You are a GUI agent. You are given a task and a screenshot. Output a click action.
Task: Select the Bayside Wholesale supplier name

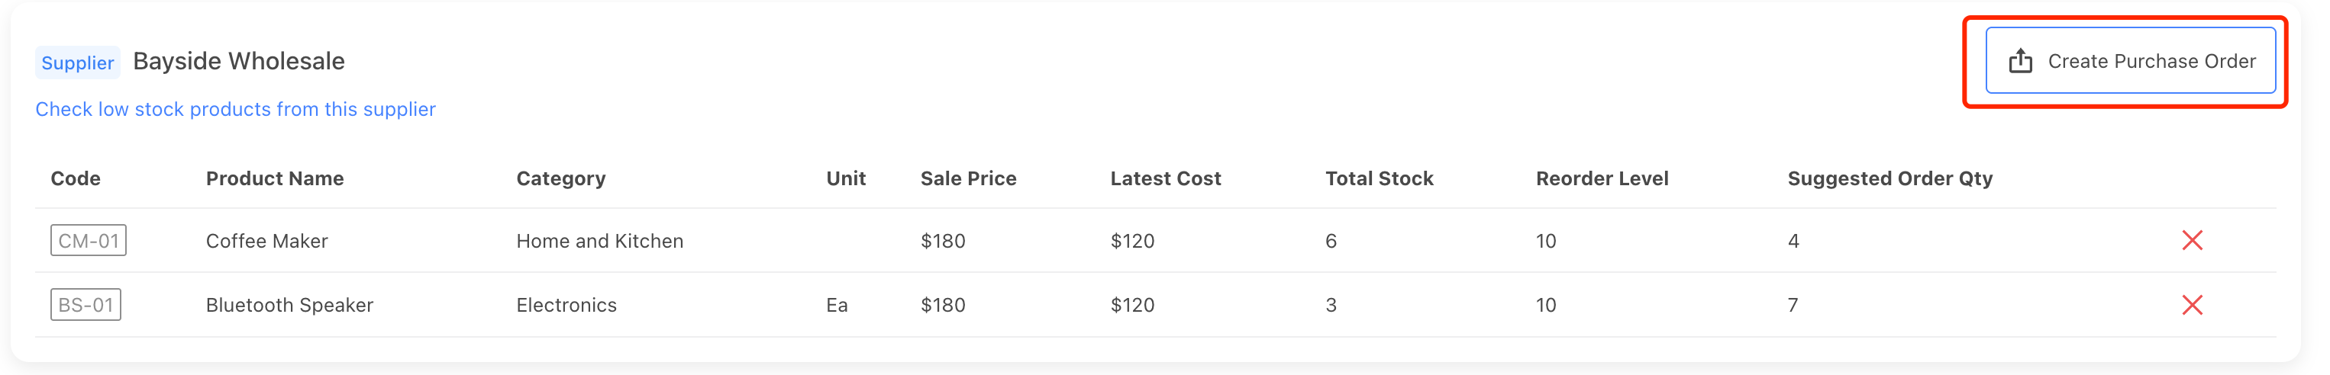(x=239, y=62)
